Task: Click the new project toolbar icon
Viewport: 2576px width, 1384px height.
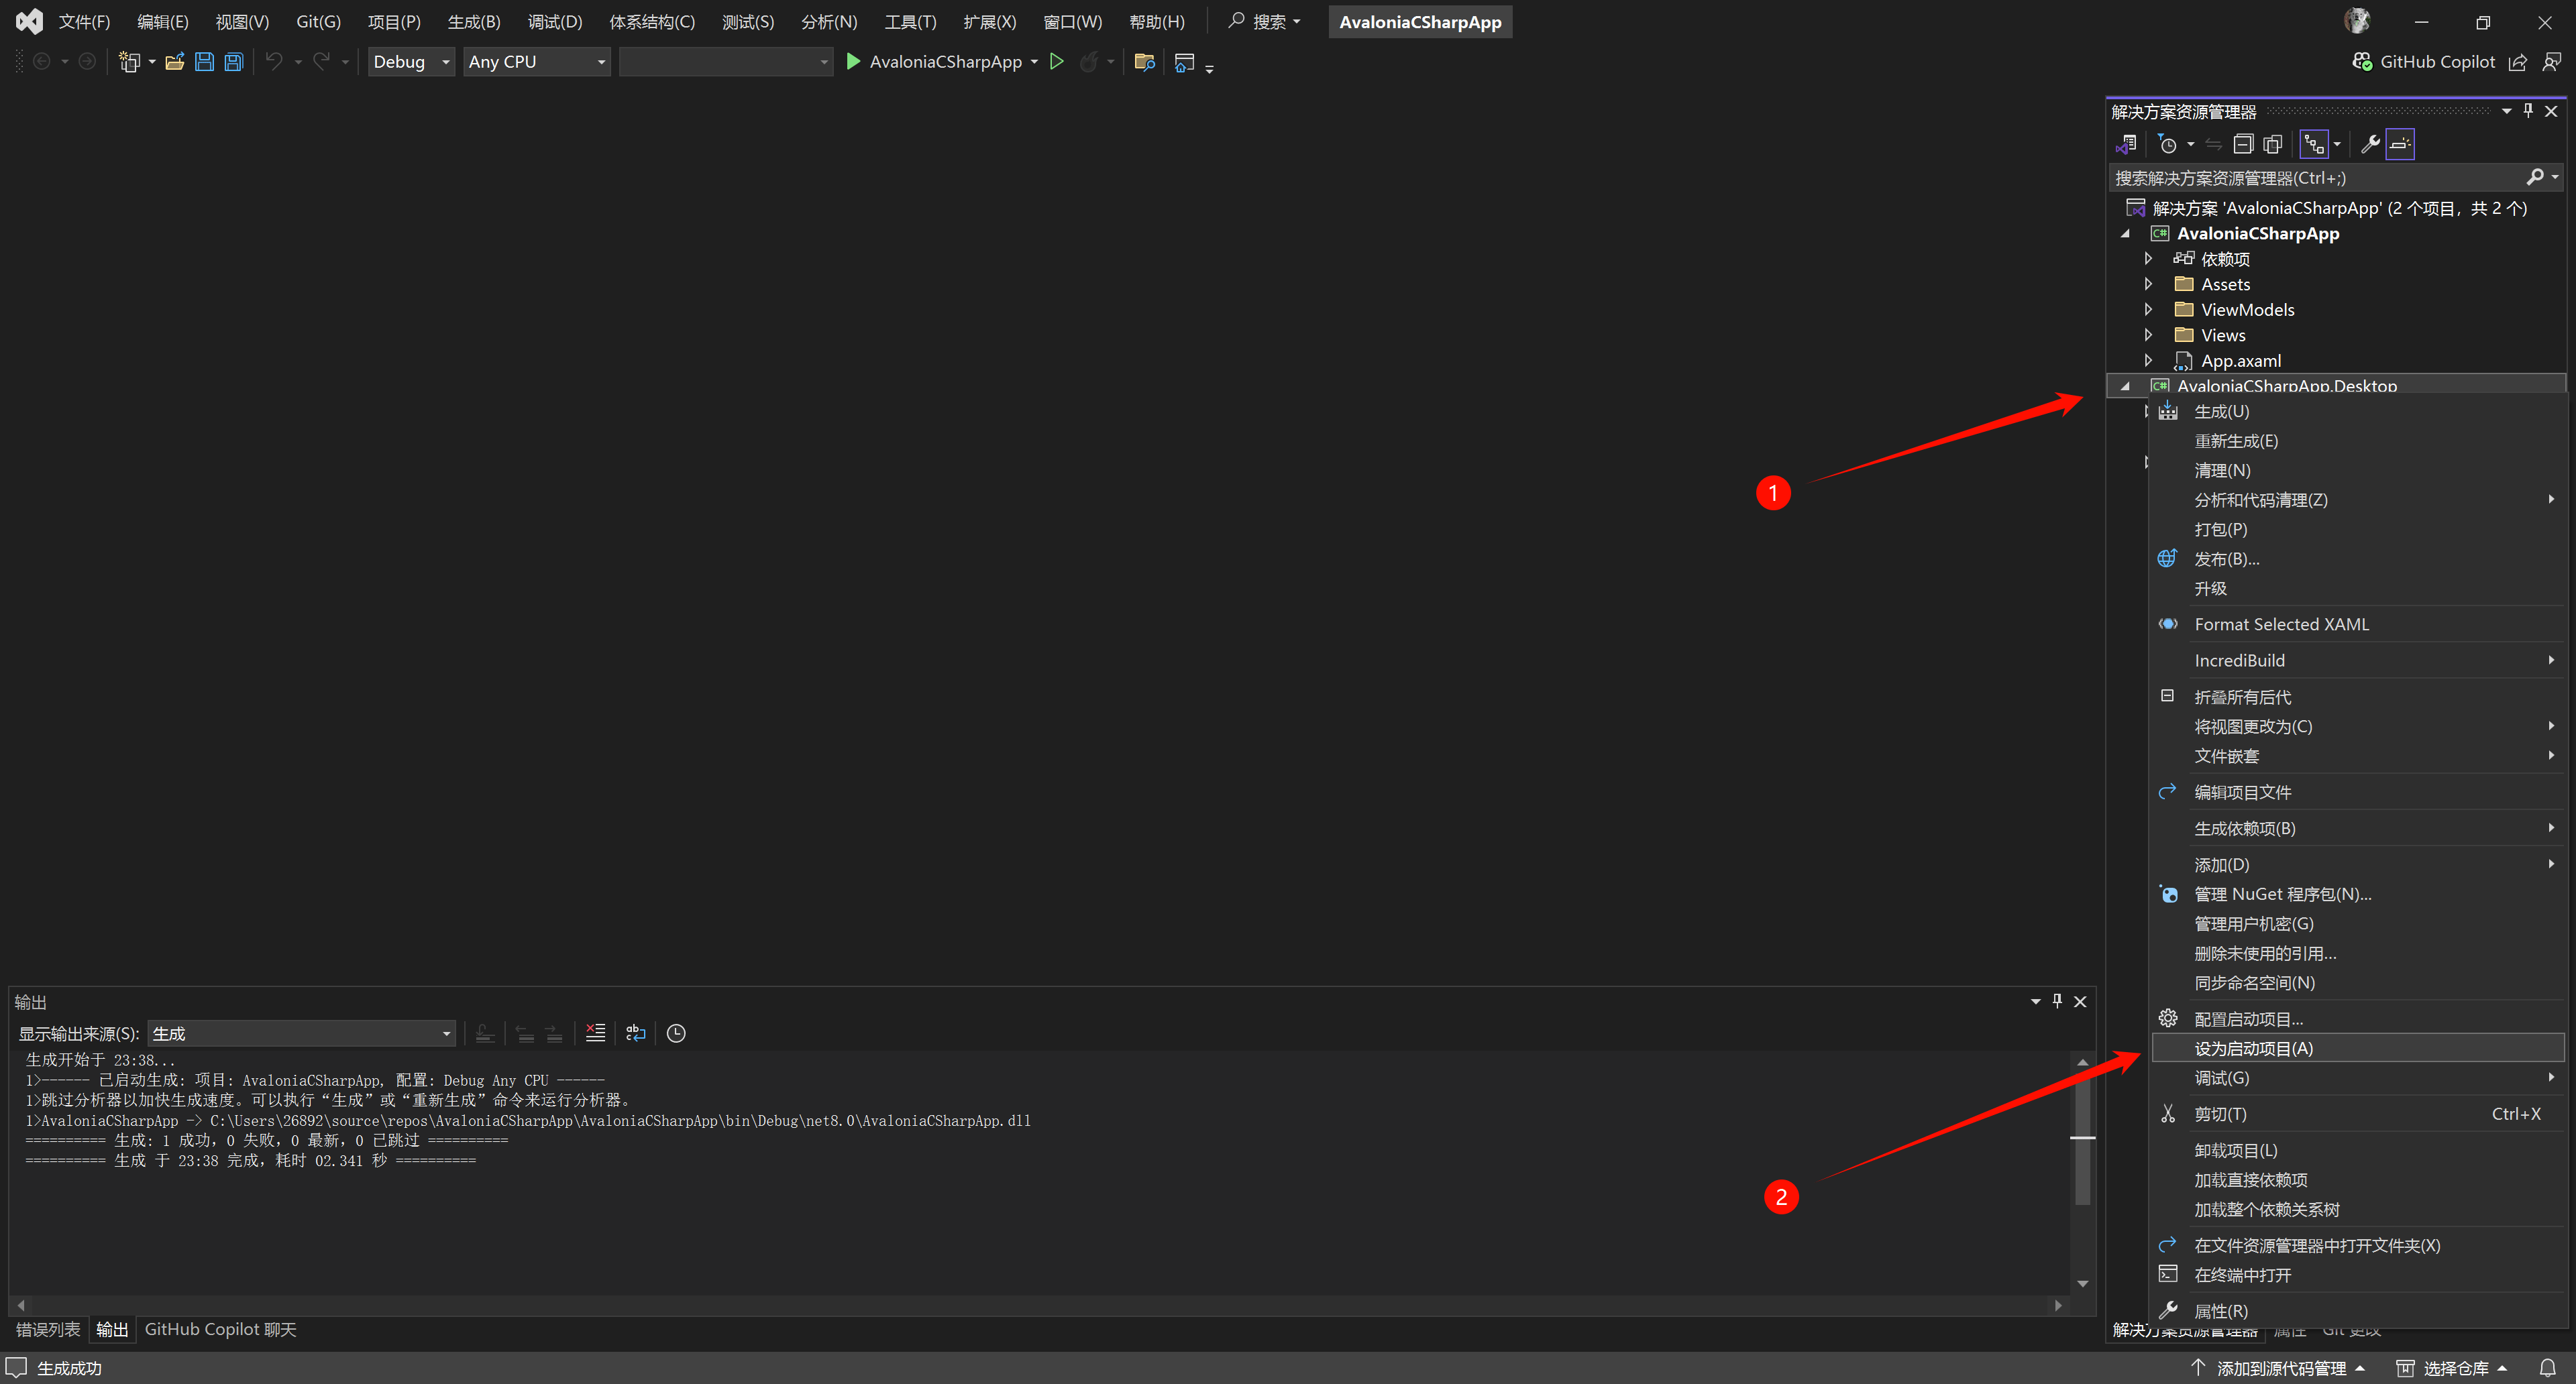Action: point(129,62)
